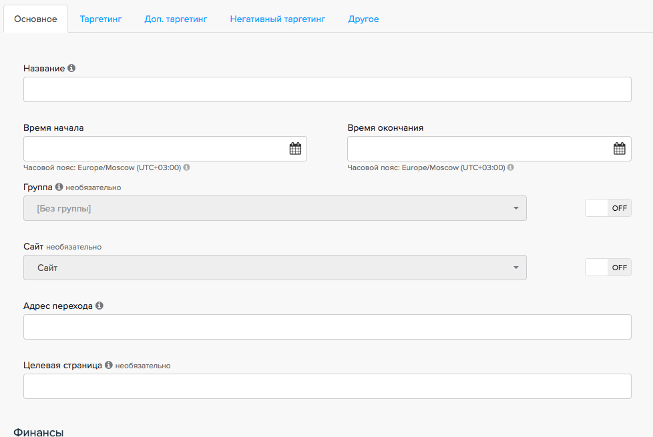
Task: Open the Сайт dropdown list
Action: coord(274,268)
